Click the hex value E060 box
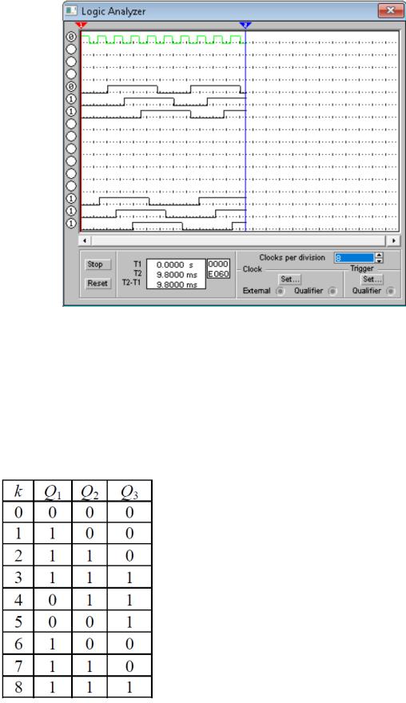 point(218,273)
